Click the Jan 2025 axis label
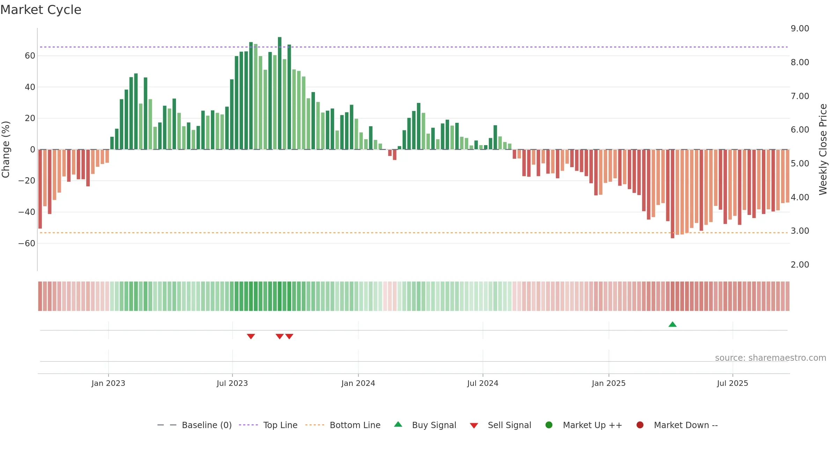This screenshot has width=838, height=471. click(609, 383)
